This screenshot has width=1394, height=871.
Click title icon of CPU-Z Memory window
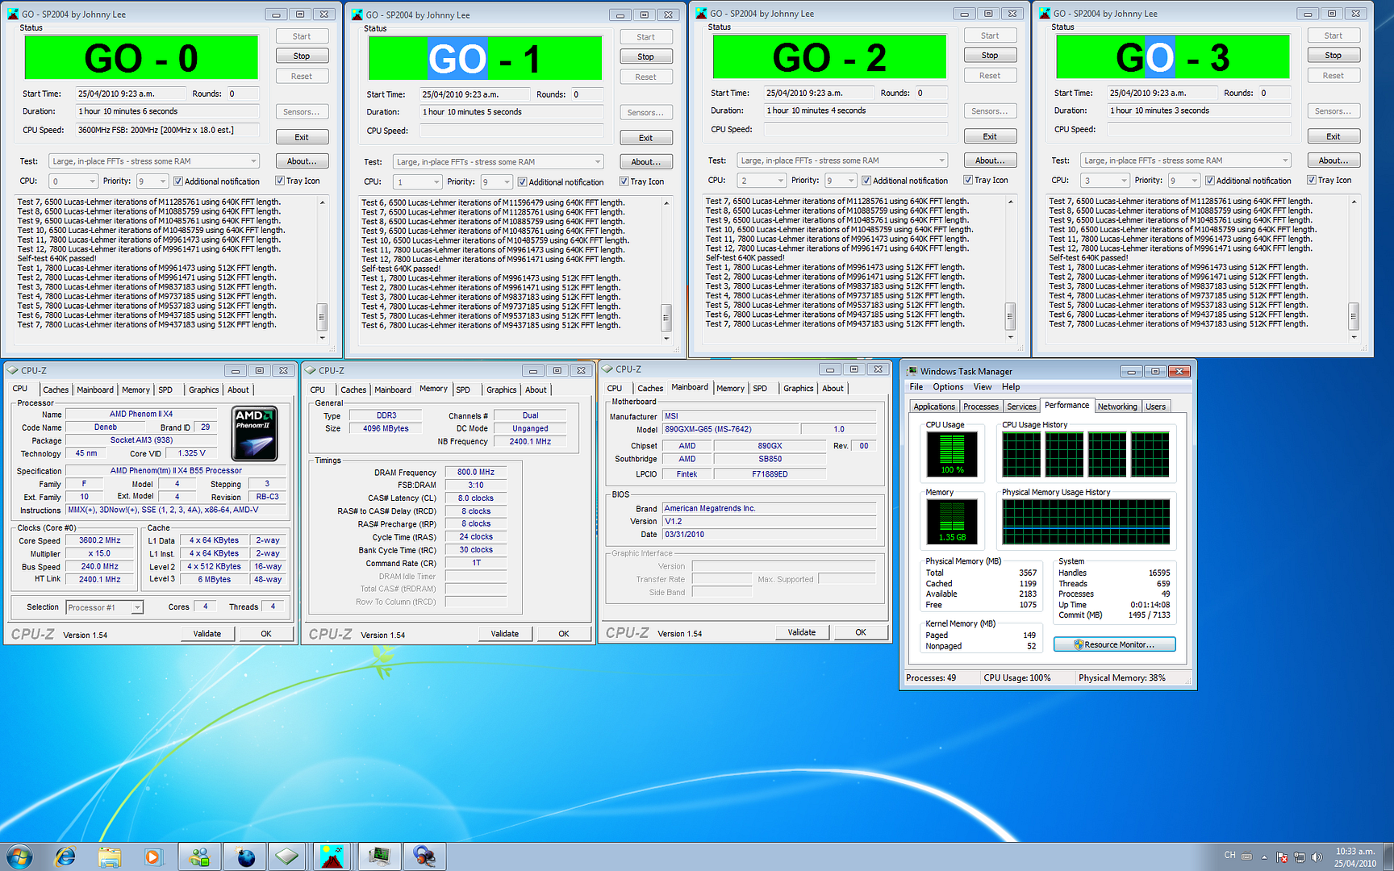pos(310,370)
